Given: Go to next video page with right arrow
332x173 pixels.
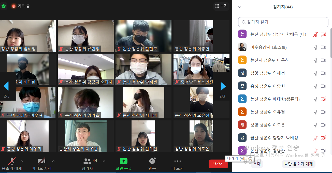Looking at the screenshot, I should point(223,86).
